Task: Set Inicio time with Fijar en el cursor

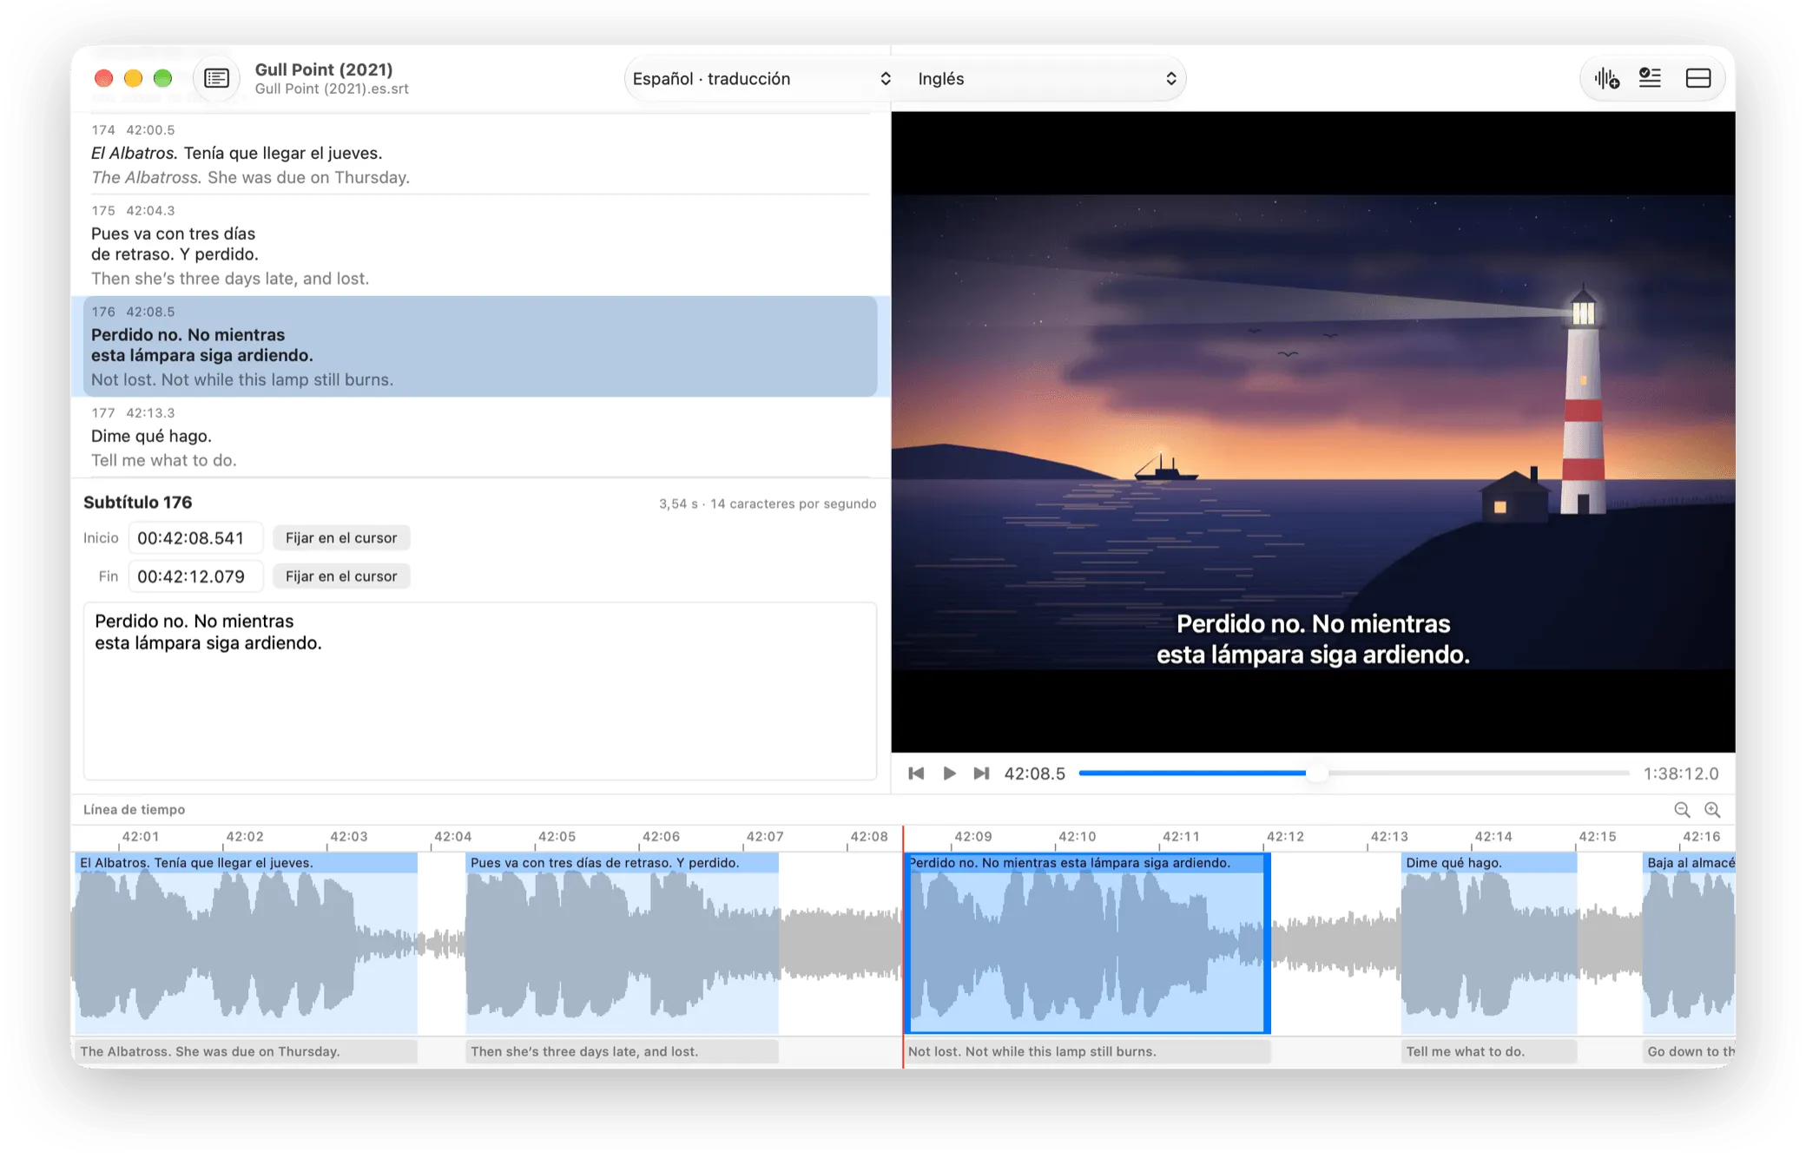Action: pos(341,538)
